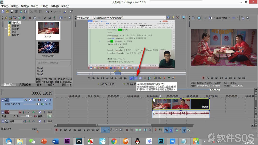
Task: Click the Import Media icon in Project Media
Action: pos(10,18)
